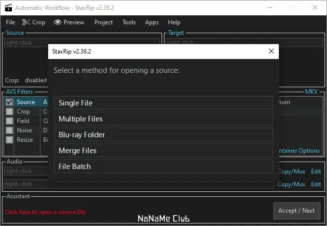Click the Preview eye icon
Screen dimensions: 327x226
click(x=57, y=22)
